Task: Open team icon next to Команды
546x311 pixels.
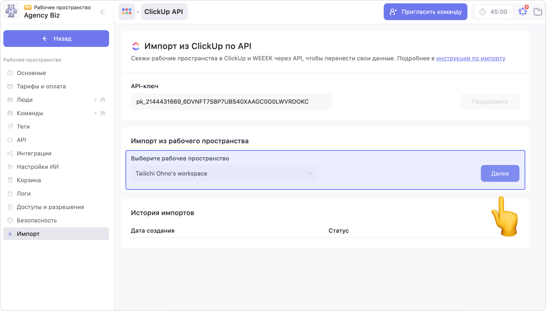Action: [x=103, y=113]
